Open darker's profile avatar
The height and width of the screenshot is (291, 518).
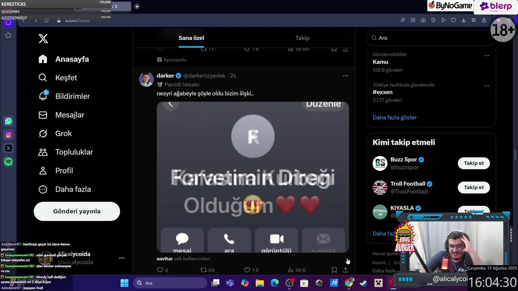tap(146, 79)
